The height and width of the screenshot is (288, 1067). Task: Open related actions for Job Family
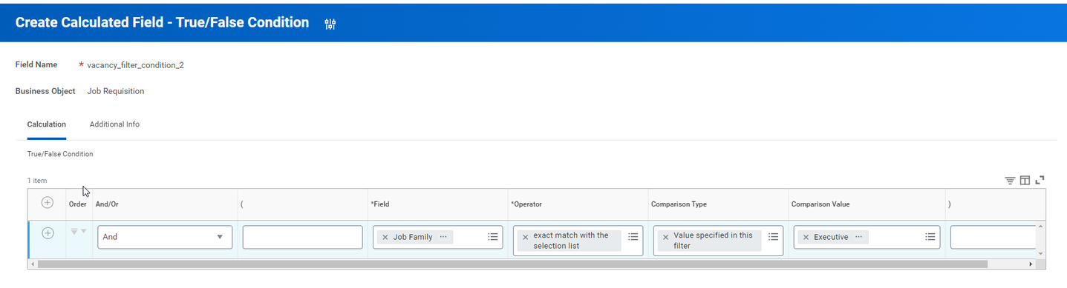click(443, 237)
